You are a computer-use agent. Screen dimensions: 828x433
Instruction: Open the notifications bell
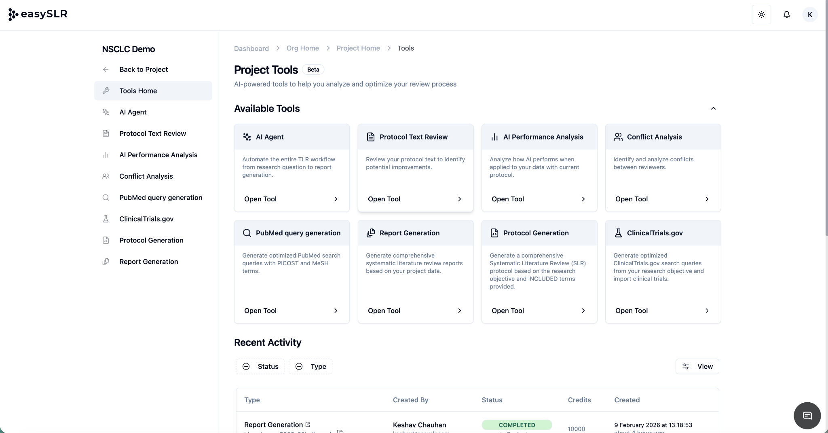click(x=786, y=15)
